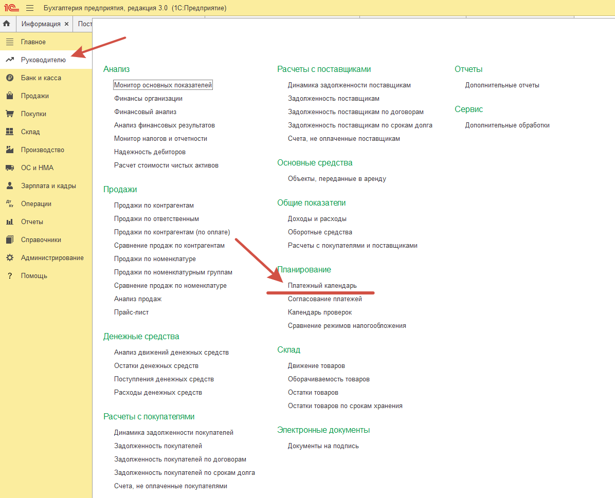Open Продажи по ответственным report
The width and height of the screenshot is (615, 498).
click(x=156, y=219)
